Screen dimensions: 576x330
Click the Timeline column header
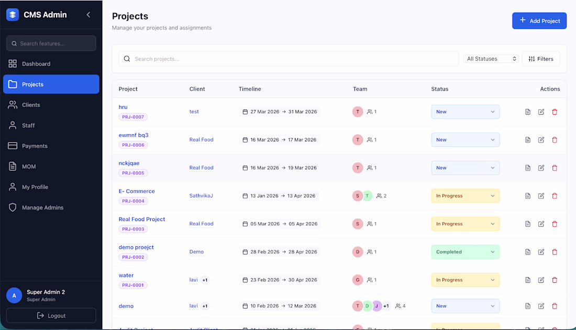coord(250,89)
